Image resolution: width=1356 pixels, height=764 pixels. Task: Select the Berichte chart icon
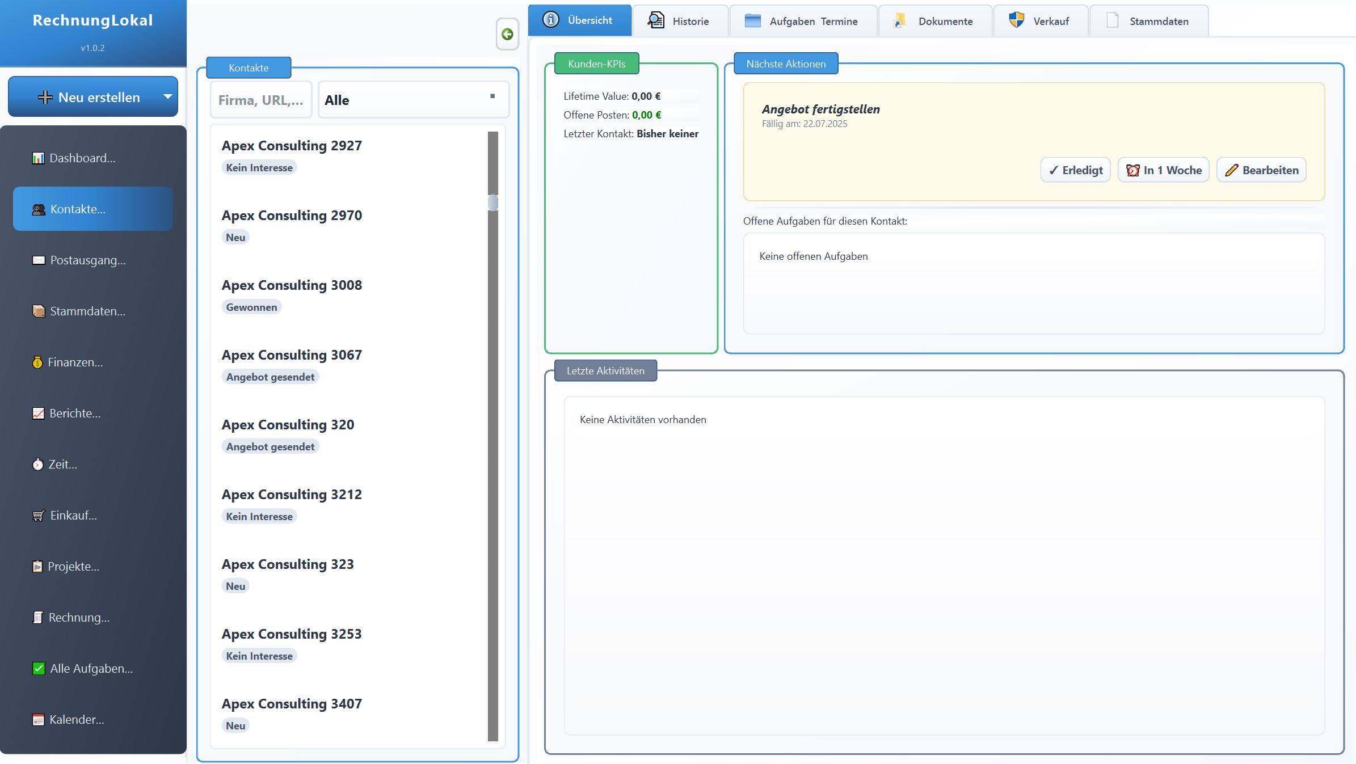pyautogui.click(x=37, y=413)
